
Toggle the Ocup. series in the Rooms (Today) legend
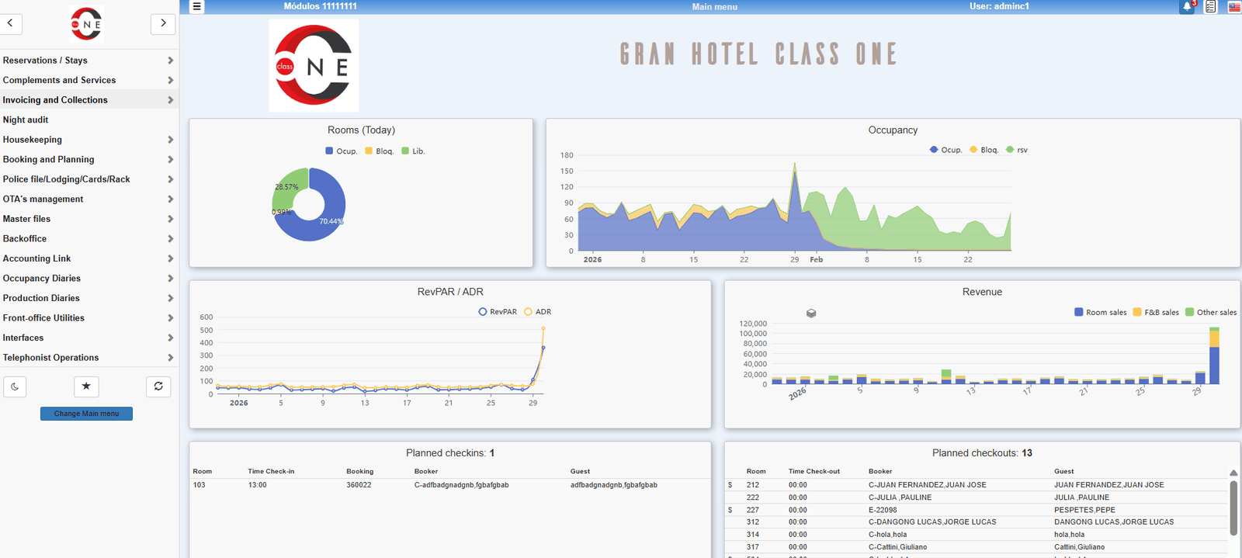(x=342, y=151)
